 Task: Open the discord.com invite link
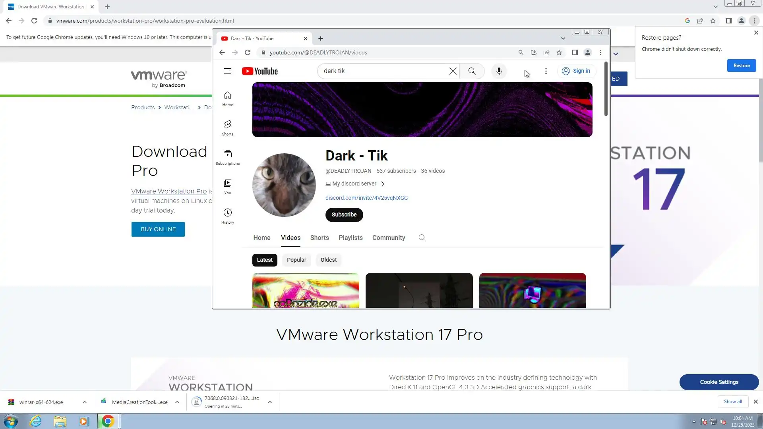point(366,198)
